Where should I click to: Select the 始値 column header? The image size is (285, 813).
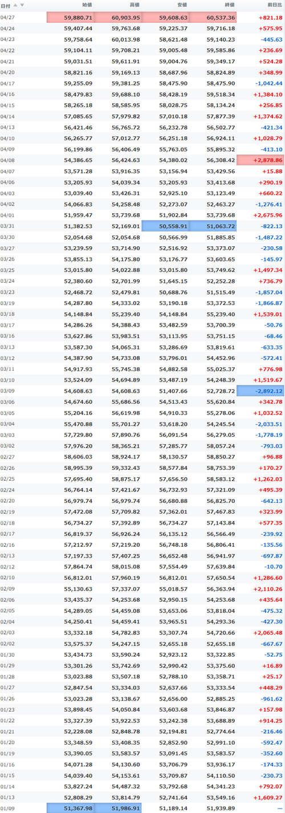[x=87, y=5]
